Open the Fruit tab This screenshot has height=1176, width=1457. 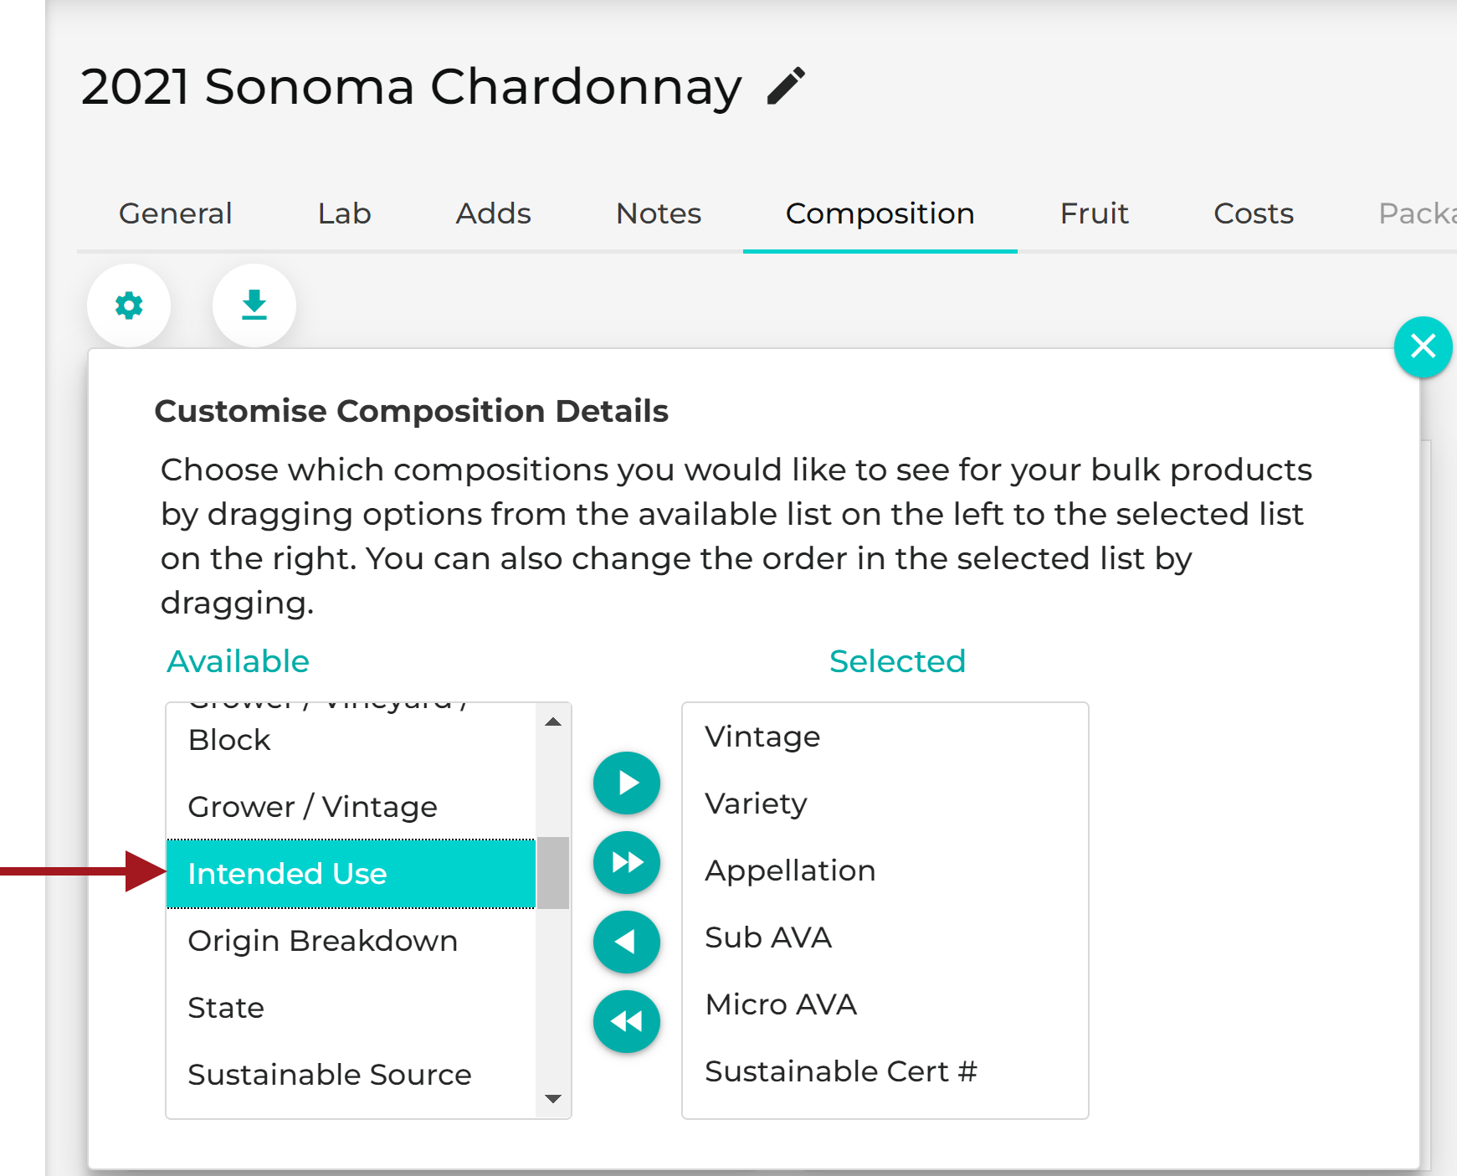coord(1094,213)
